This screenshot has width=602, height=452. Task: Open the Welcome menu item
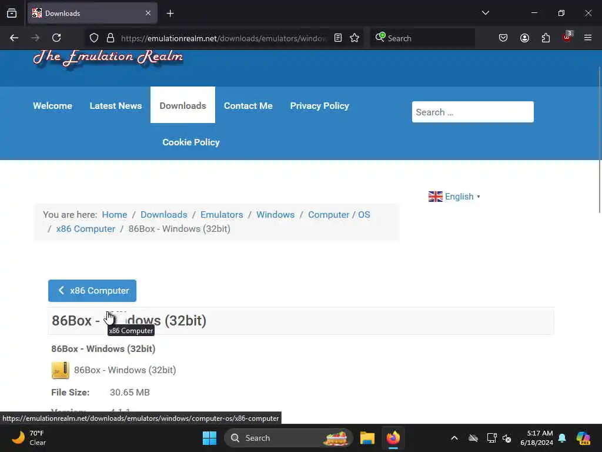point(52,106)
